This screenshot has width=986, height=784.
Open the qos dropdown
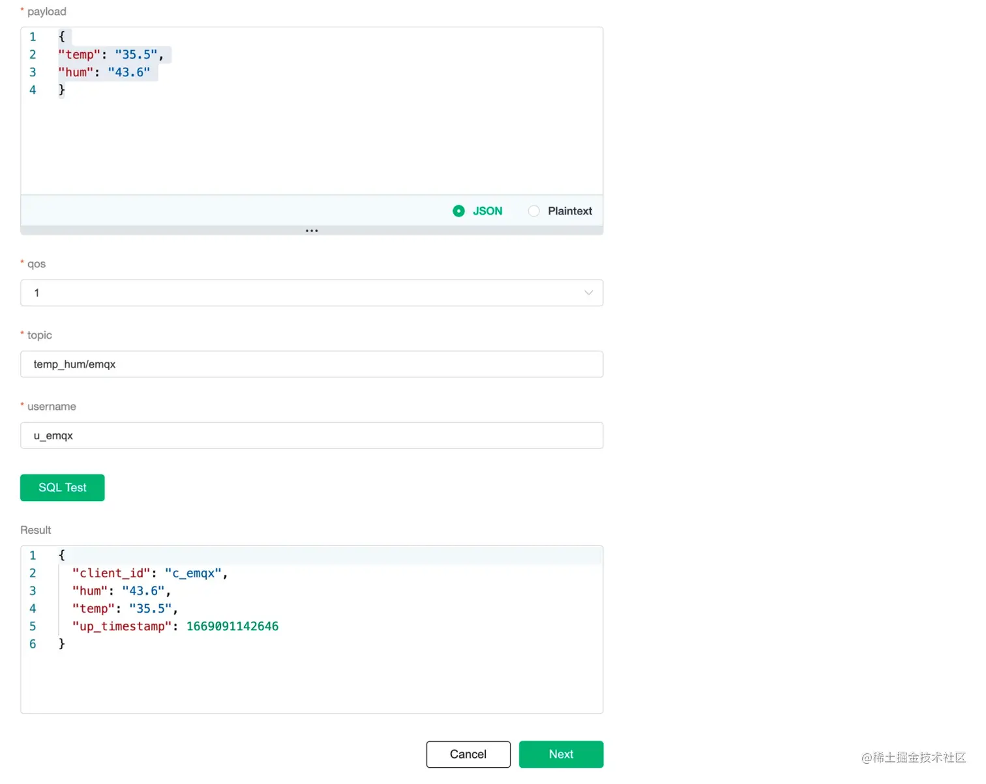coord(312,293)
